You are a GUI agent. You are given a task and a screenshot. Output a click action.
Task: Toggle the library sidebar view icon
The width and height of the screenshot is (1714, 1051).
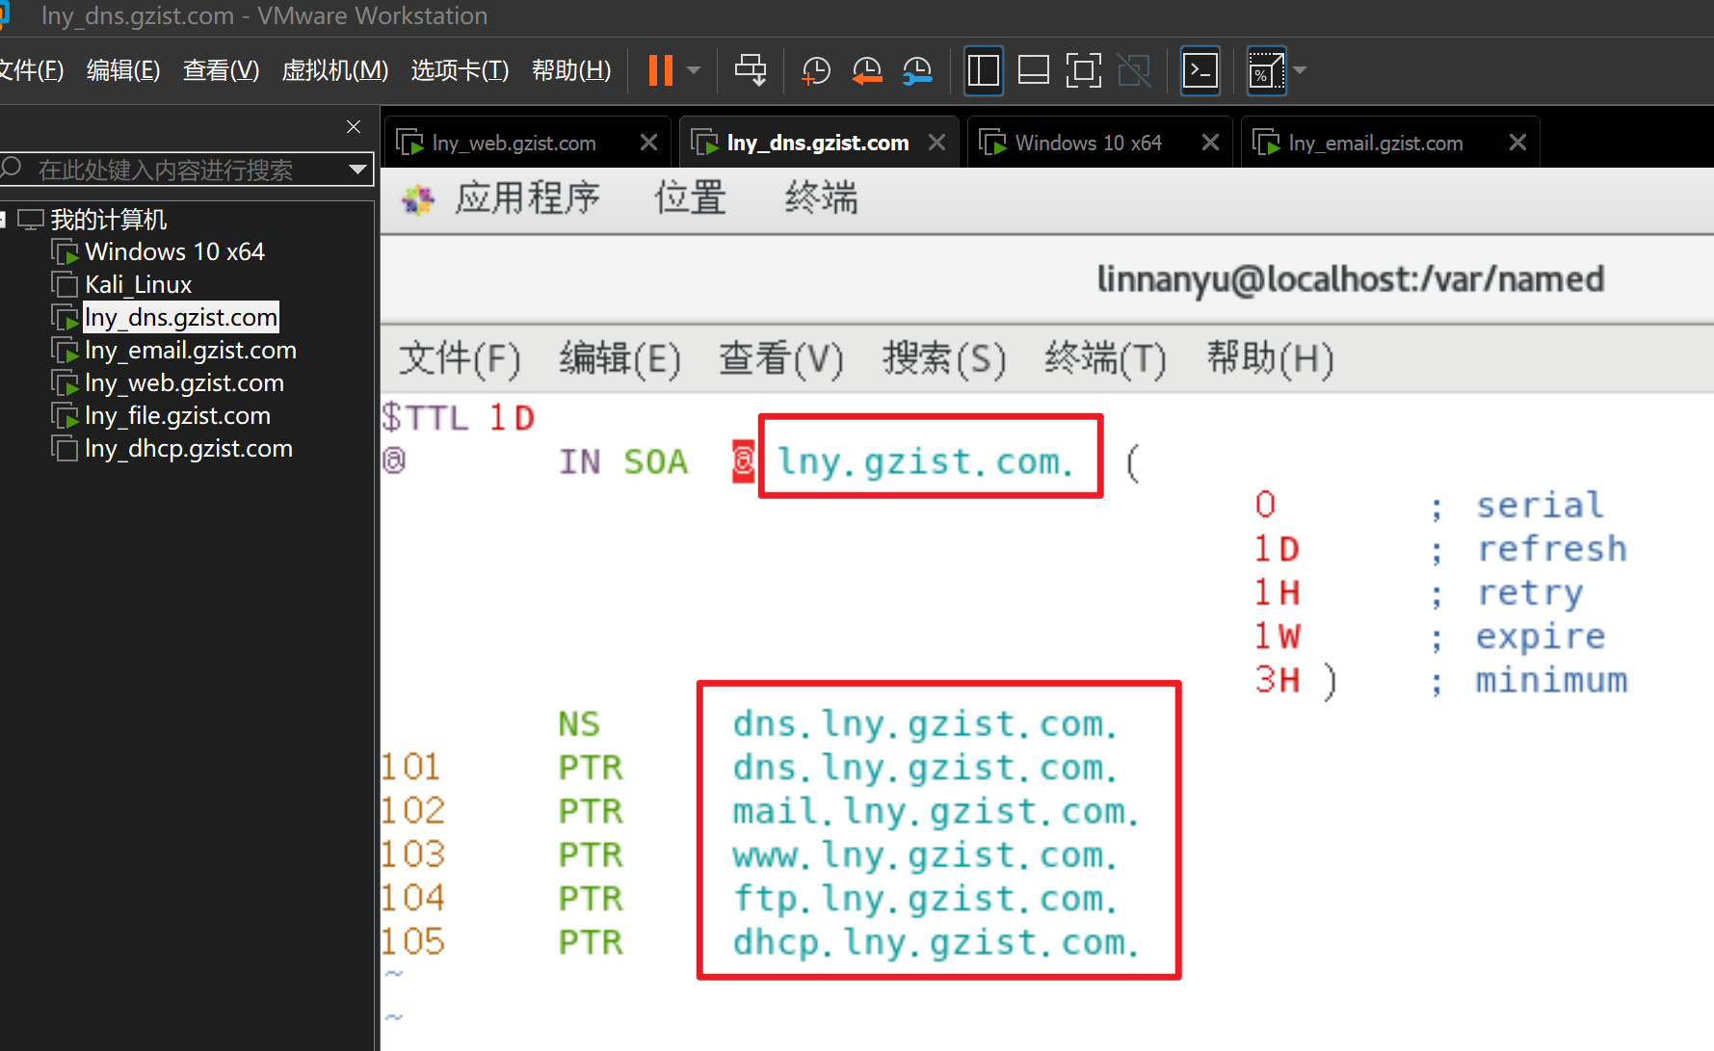click(x=984, y=70)
